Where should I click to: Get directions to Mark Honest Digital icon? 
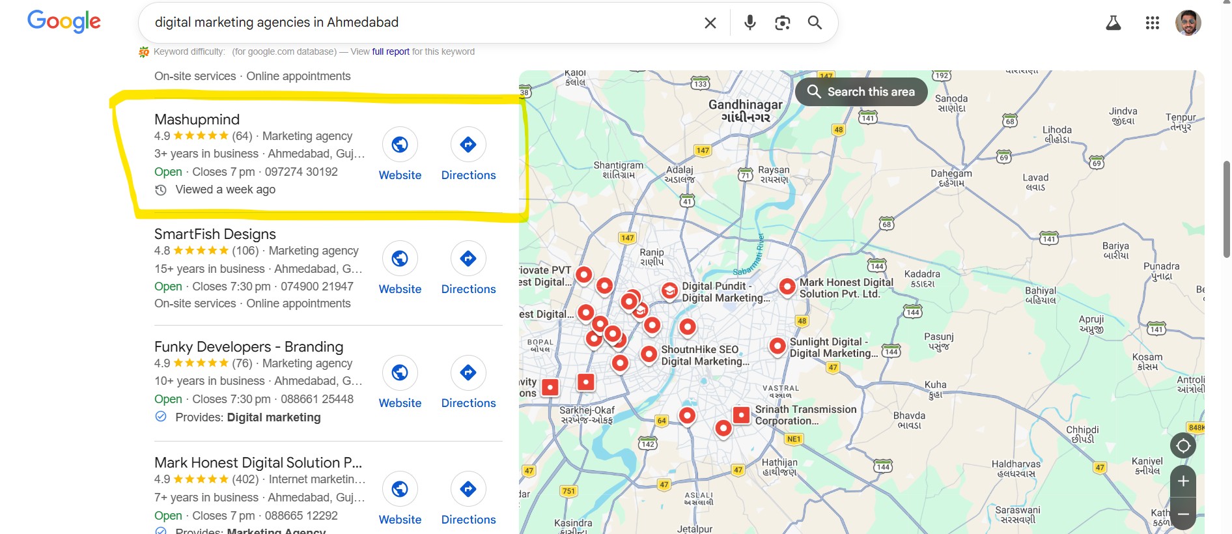point(468,489)
